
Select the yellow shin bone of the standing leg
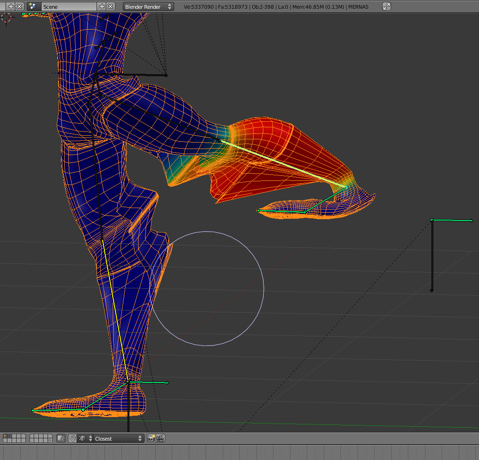click(x=114, y=310)
